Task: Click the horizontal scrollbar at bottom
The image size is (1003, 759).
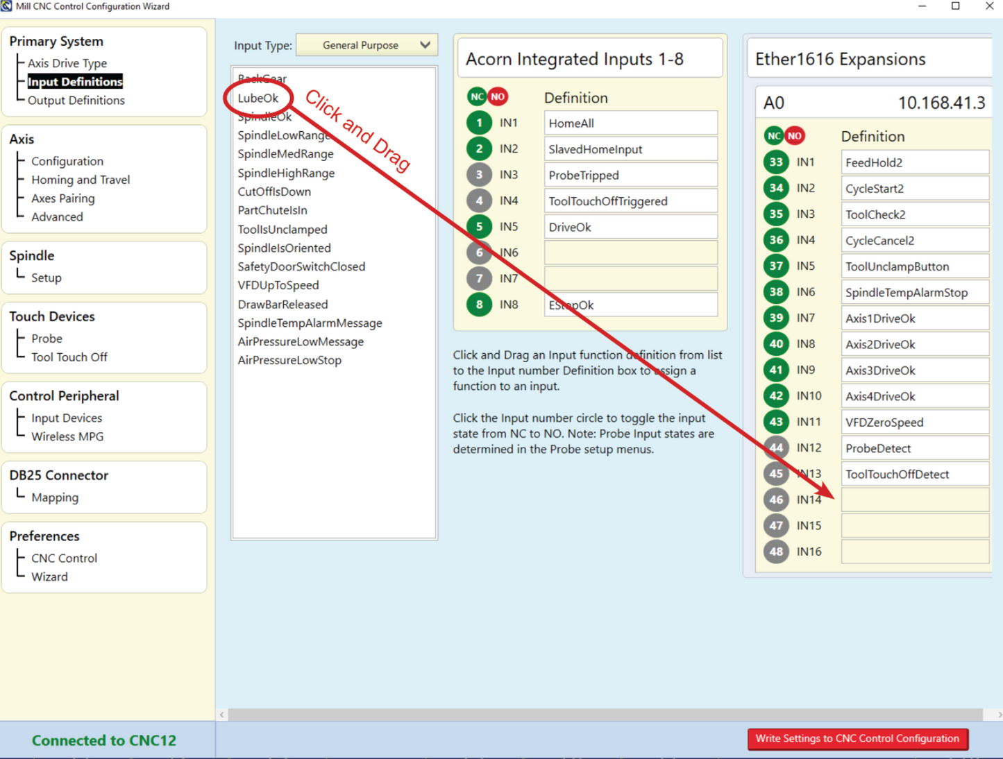Action: [x=605, y=715]
